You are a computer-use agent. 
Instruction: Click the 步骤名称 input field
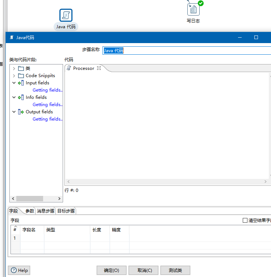point(187,51)
